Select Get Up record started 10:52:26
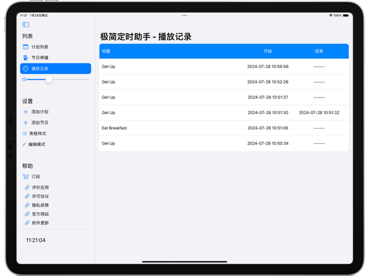 coord(224,82)
